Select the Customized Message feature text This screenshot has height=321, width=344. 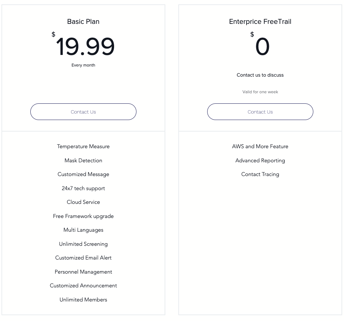pyautogui.click(x=83, y=174)
